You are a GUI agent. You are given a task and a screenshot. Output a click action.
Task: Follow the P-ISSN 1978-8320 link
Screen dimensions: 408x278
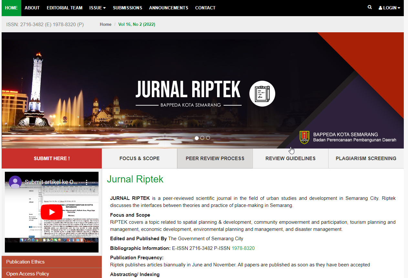[243, 248]
